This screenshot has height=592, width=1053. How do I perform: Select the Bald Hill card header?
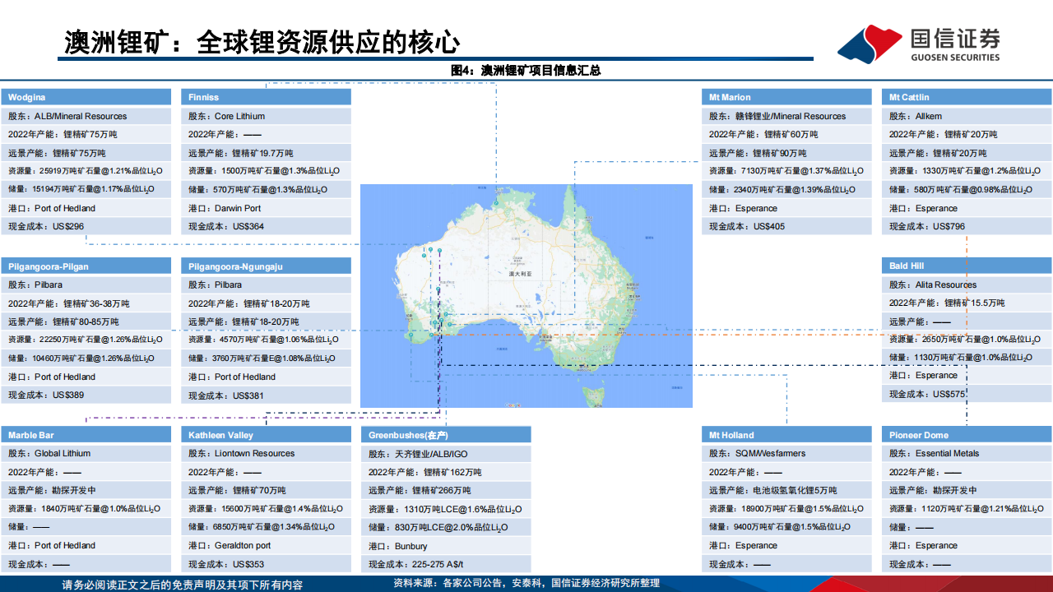click(x=967, y=266)
